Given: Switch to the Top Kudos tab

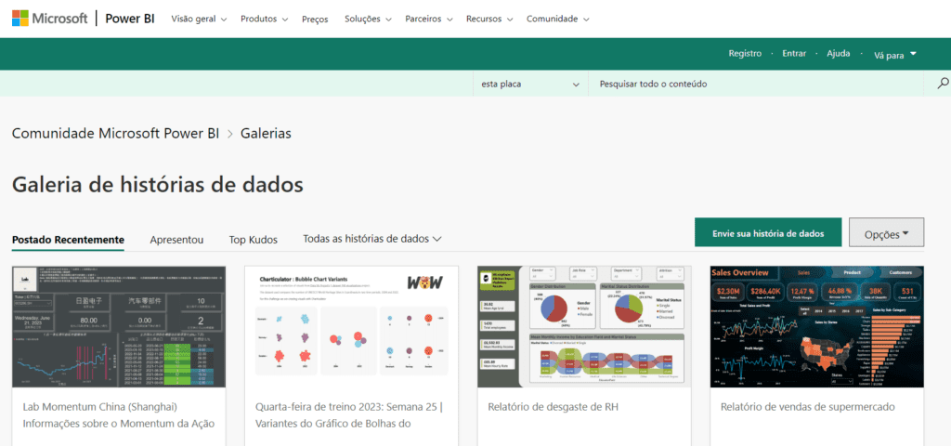Looking at the screenshot, I should coord(253,240).
